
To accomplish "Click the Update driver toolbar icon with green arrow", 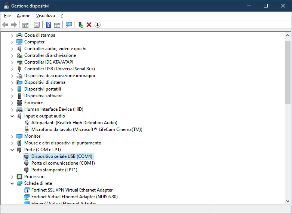I will (x=81, y=25).
